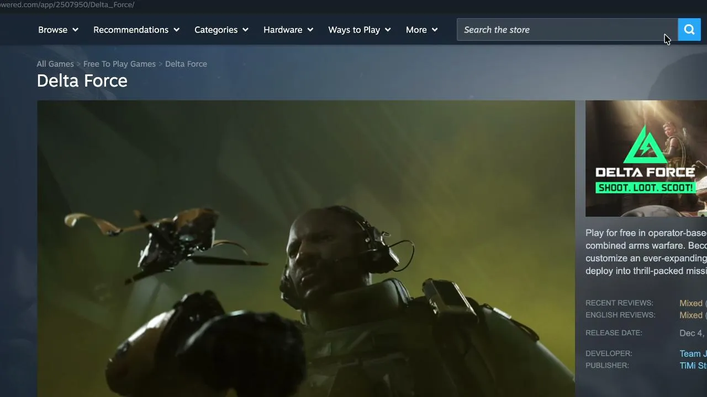Expand the Categories dropdown chevron
Viewport: 707px width, 397px height.
(x=245, y=30)
